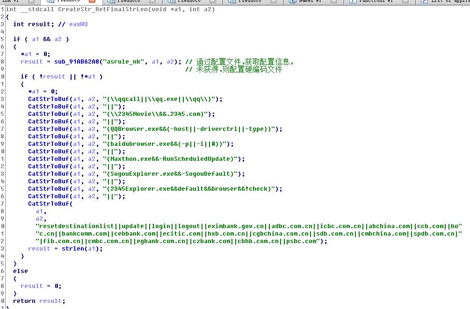Click function name CreateStr_RetFinalStrLen in the declaration
The width and height of the screenshot is (470, 309).
coord(103,9)
